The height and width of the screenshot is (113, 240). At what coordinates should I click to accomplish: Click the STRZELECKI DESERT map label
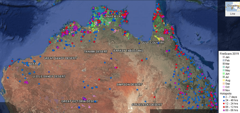click(x=147, y=105)
